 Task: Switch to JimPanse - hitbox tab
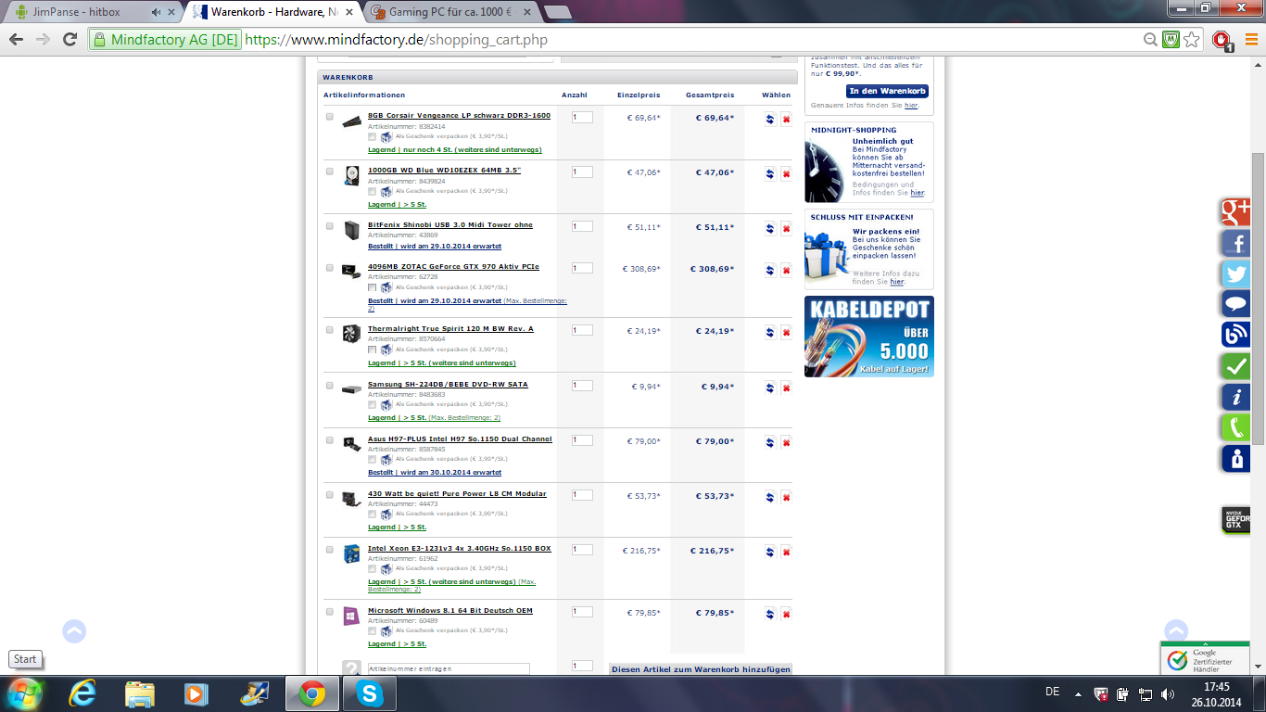[88, 12]
